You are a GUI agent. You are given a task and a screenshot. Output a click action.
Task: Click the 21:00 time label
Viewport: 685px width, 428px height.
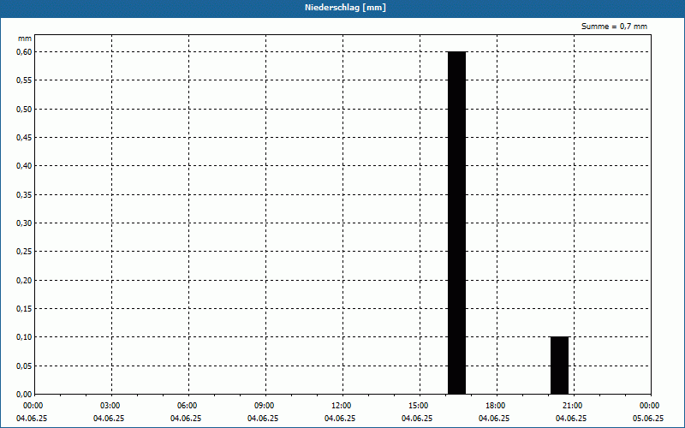coord(572,406)
